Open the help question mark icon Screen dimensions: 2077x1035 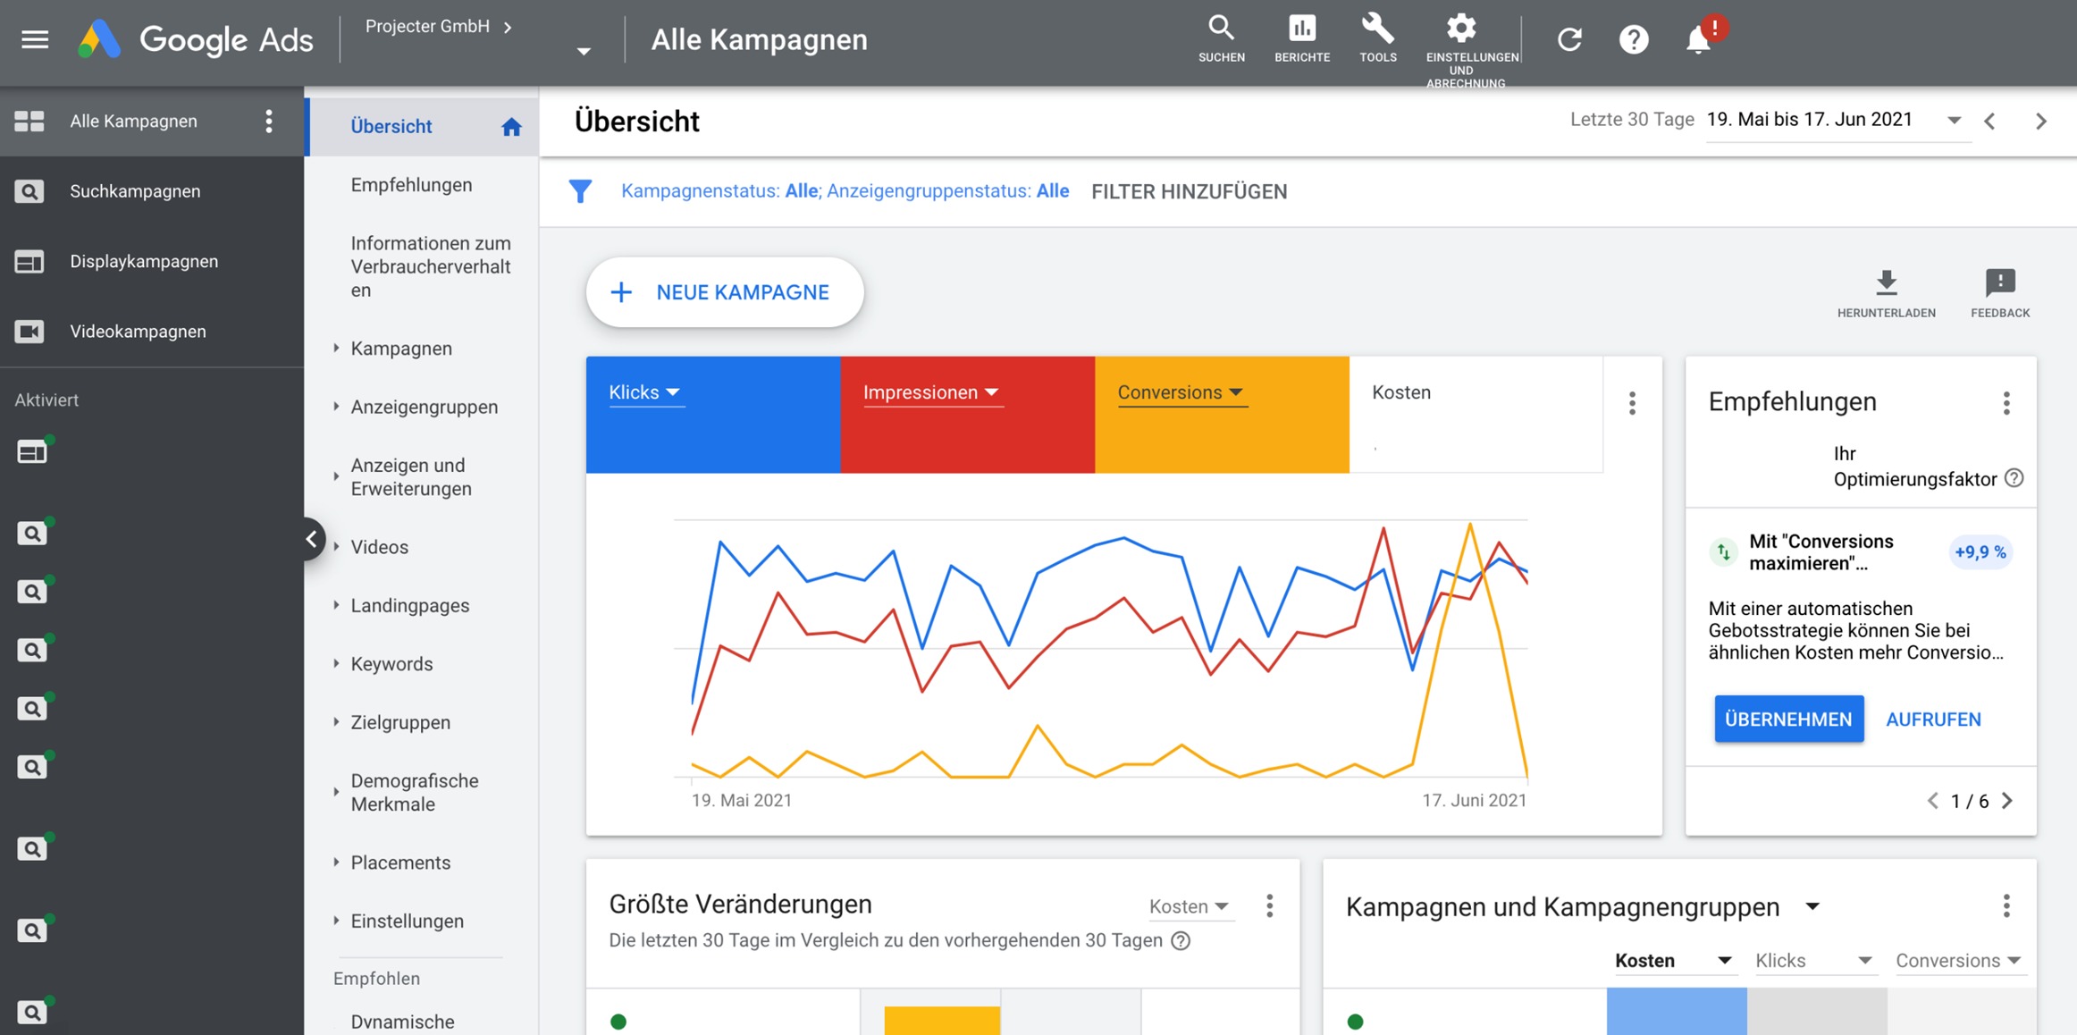pos(1633,39)
